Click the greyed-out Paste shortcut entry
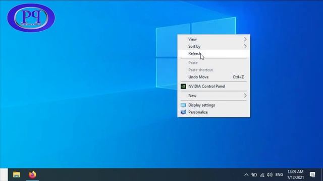Screen dimensions: 323x181 tap(213, 70)
